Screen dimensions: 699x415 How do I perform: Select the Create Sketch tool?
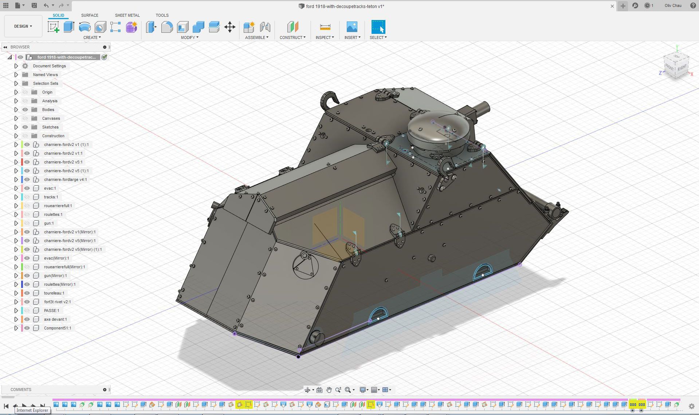coord(53,27)
